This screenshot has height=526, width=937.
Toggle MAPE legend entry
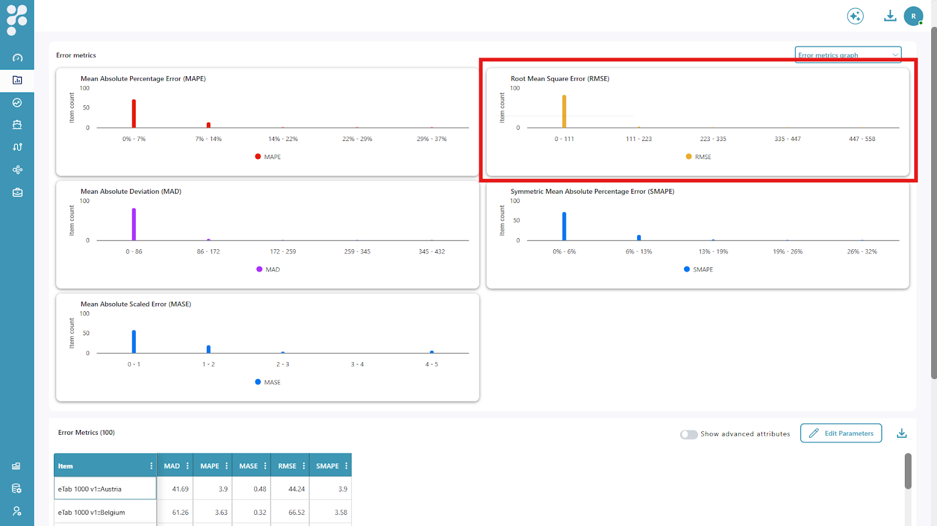268,157
